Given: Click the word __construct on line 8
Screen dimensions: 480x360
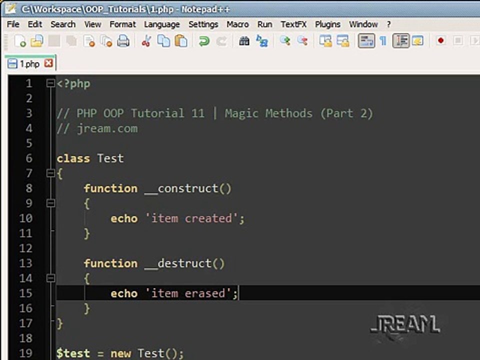Looking at the screenshot, I should (x=181, y=188).
